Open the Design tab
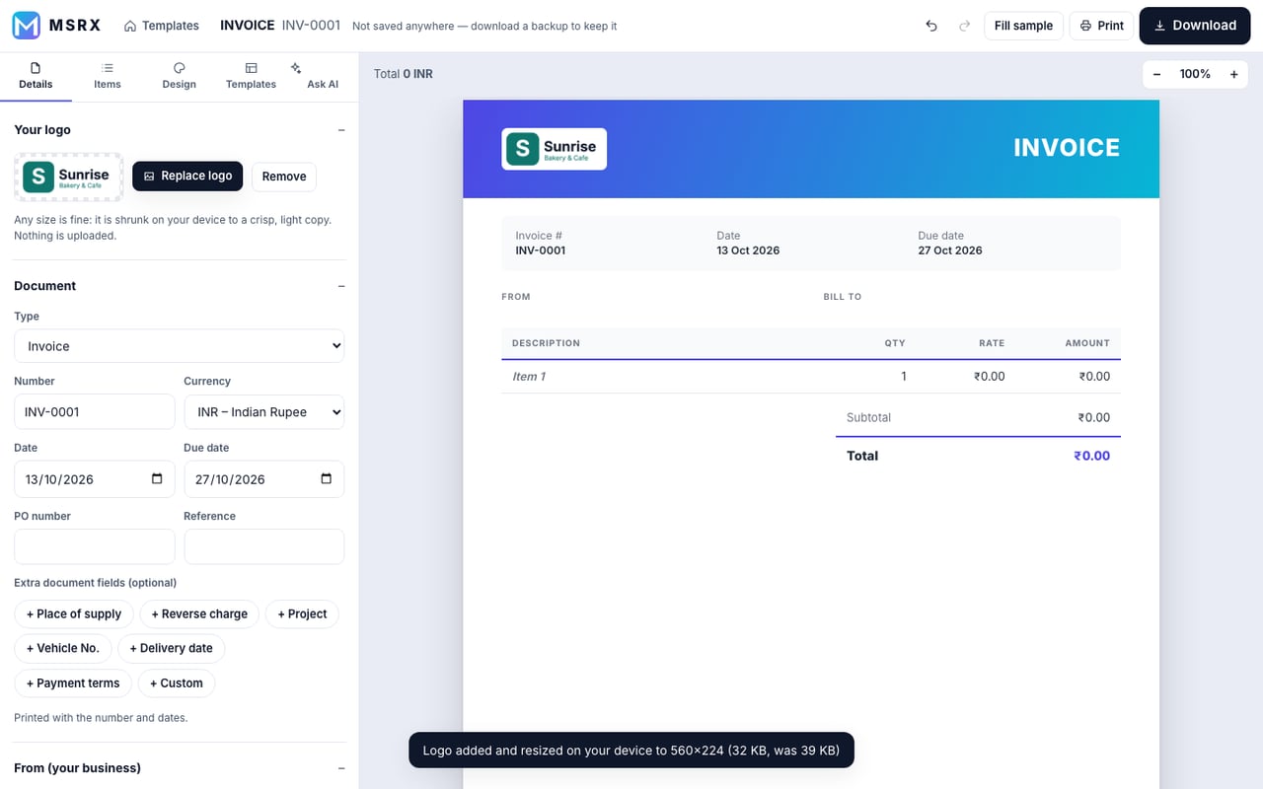 point(180,76)
